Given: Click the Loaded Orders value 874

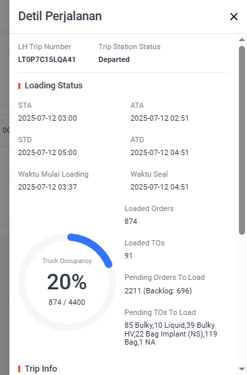Looking at the screenshot, I should pos(131,221).
